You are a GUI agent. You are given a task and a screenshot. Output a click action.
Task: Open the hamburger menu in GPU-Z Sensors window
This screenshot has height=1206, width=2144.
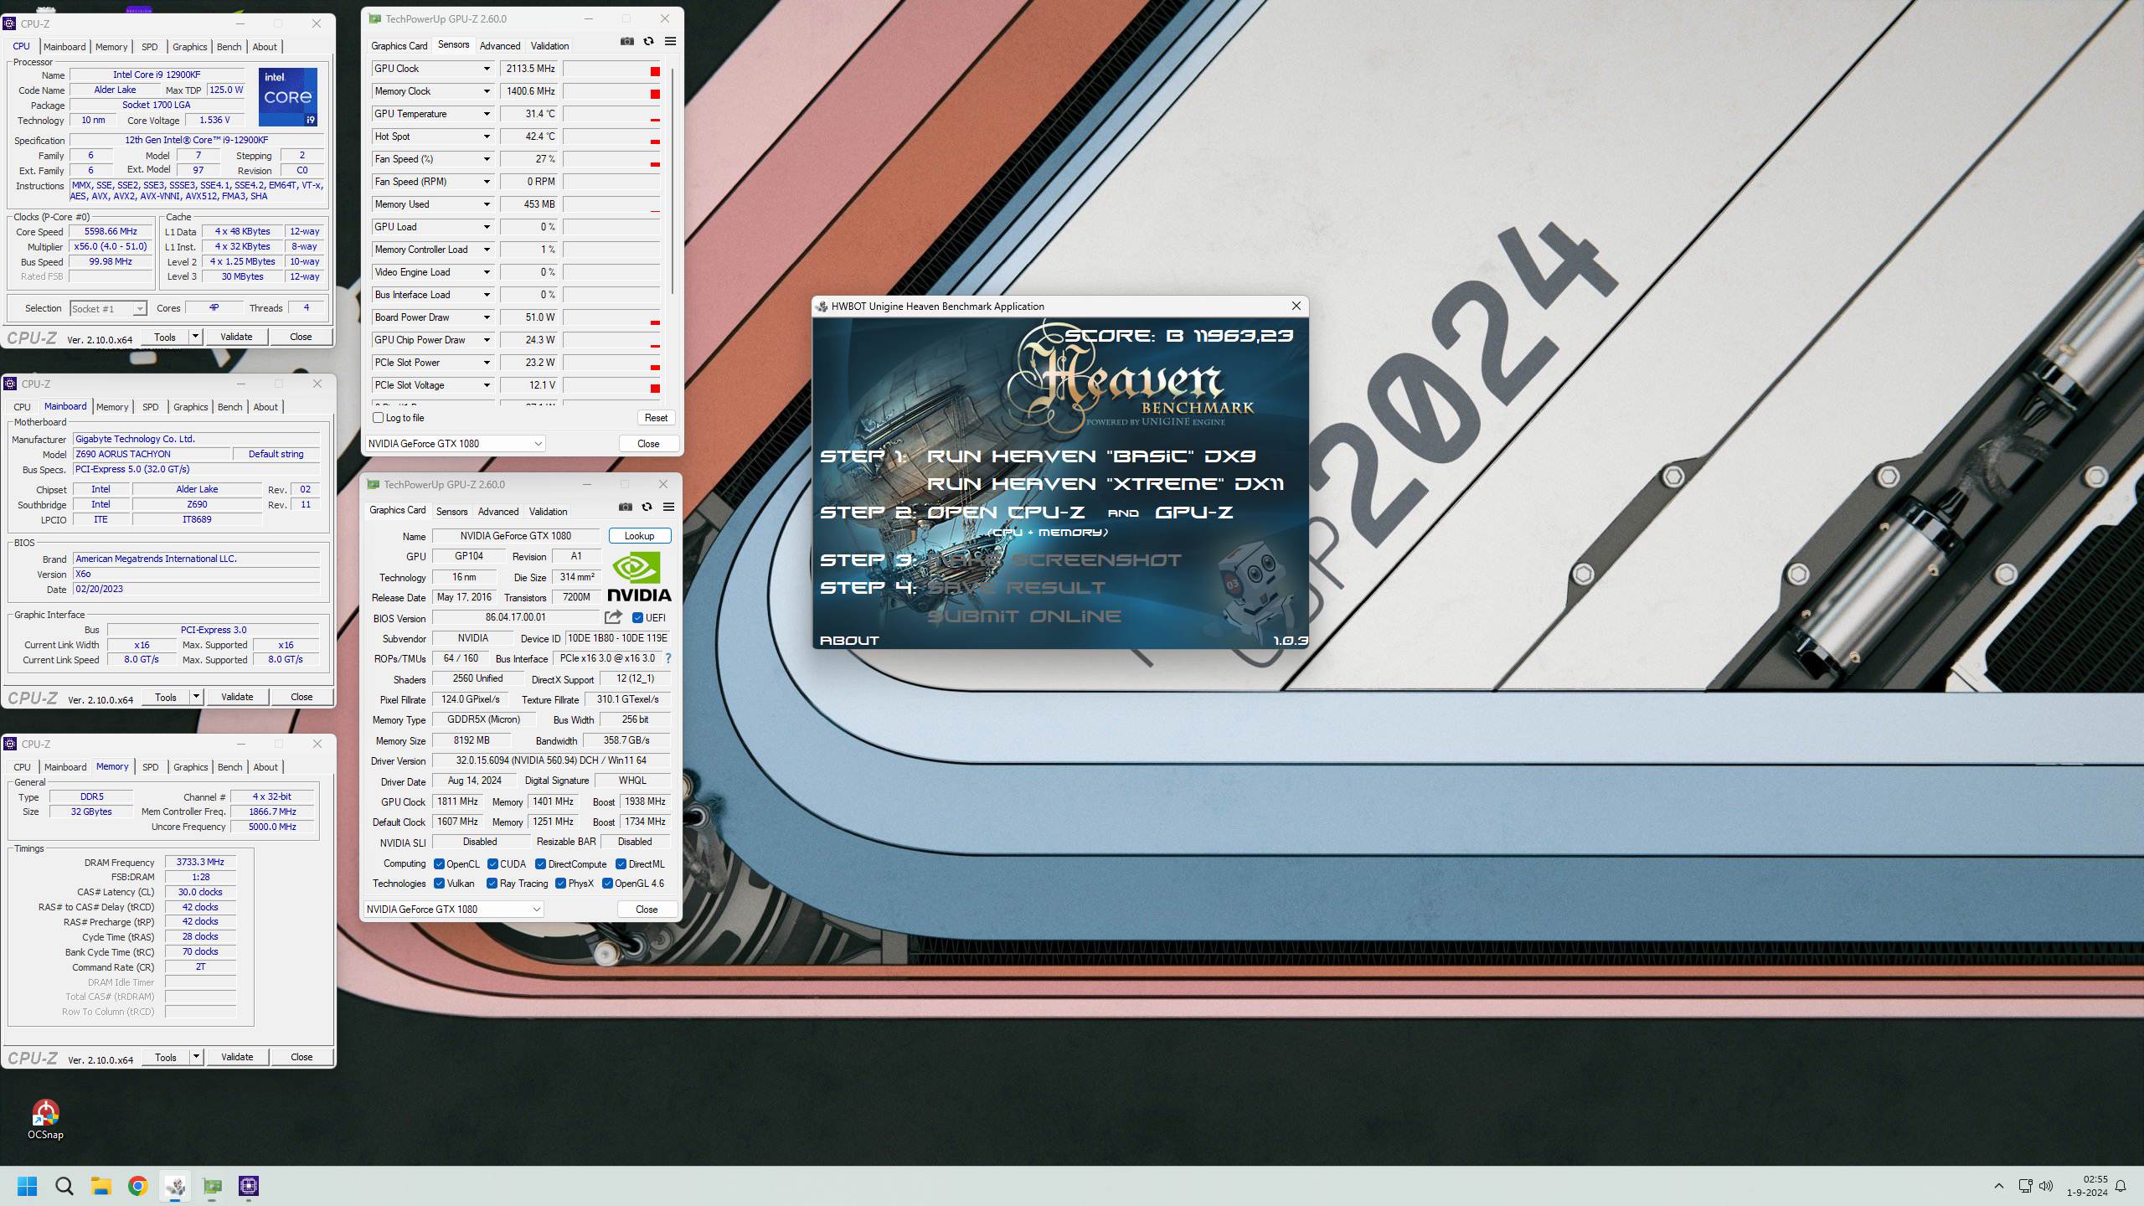pos(670,41)
